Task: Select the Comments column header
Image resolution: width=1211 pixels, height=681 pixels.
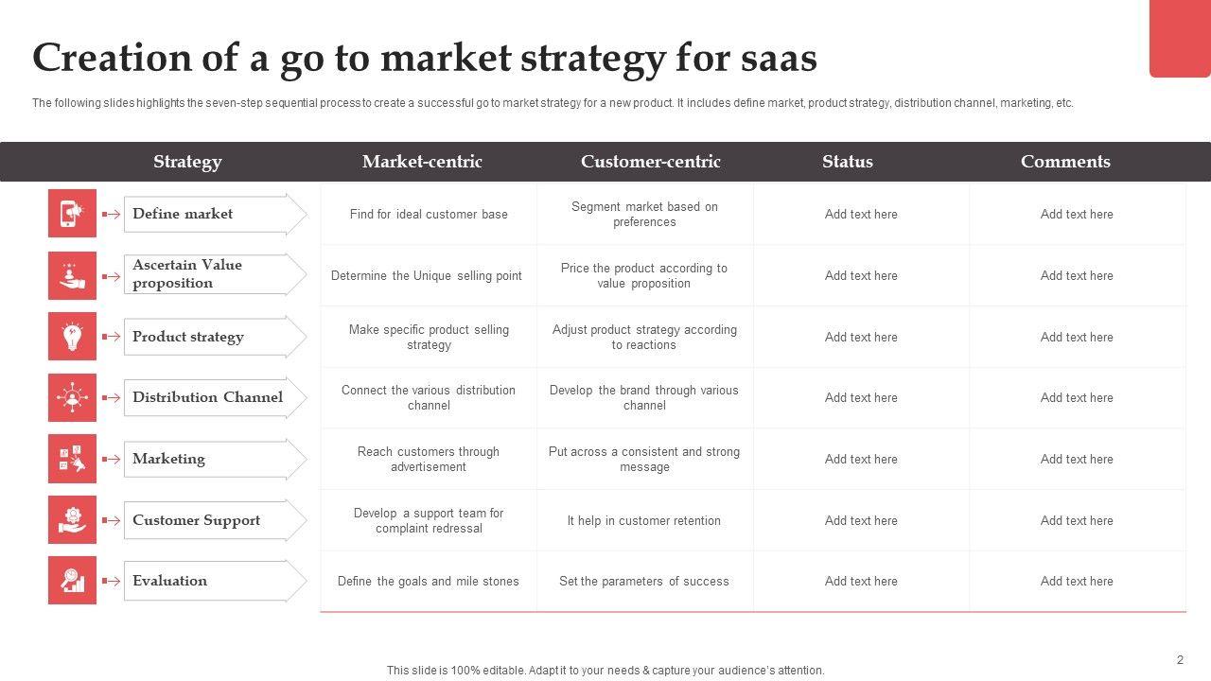Action: [x=1065, y=162]
